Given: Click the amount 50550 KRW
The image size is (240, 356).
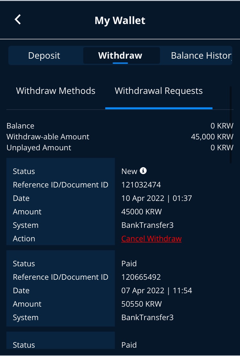Looking at the screenshot, I should (141, 304).
